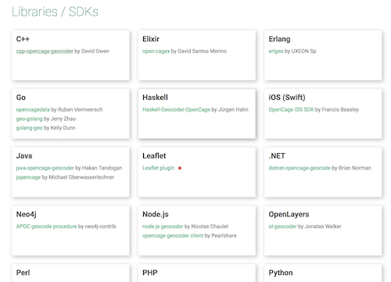Image resolution: width=391 pixels, height=282 pixels.
Task: Open the ol-geocoder link
Action: (x=282, y=227)
